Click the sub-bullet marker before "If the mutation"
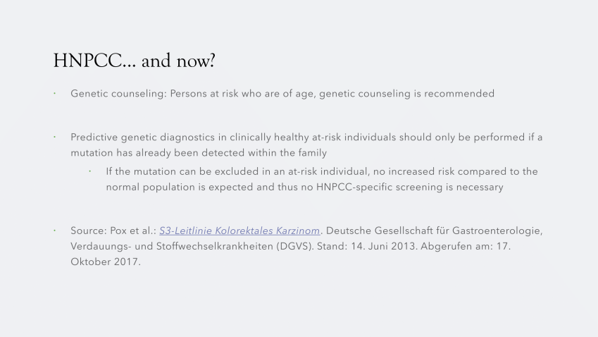This screenshot has height=337, width=598. tap(91, 172)
